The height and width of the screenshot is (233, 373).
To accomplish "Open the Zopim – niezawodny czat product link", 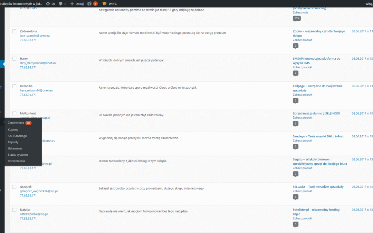I will (x=319, y=33).
